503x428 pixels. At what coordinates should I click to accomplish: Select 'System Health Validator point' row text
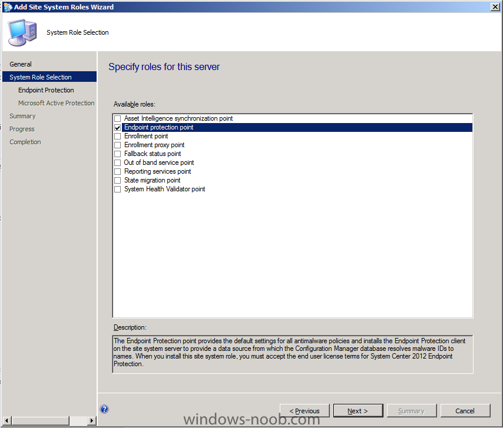coord(164,189)
